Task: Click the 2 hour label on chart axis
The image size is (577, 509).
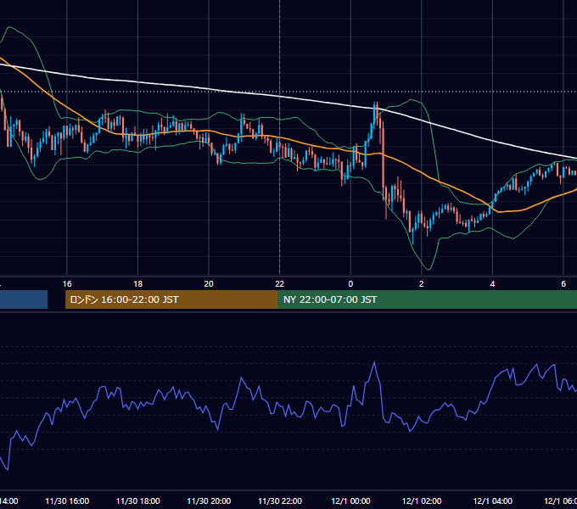Action: [x=422, y=284]
